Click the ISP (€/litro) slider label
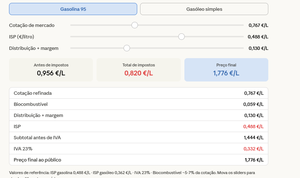 point(22,37)
